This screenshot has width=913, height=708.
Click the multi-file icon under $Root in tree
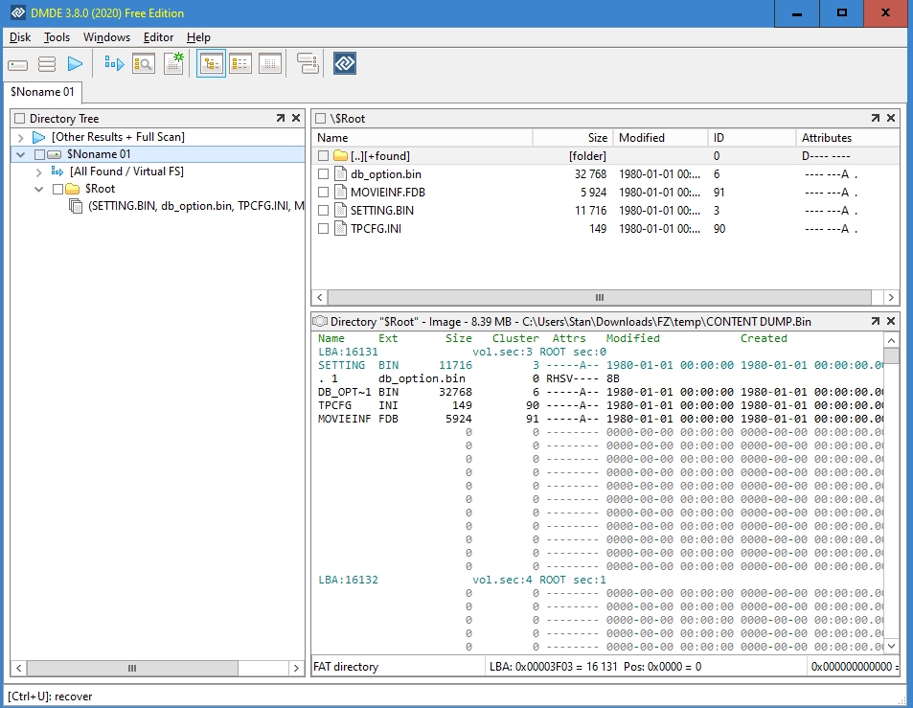tap(76, 206)
